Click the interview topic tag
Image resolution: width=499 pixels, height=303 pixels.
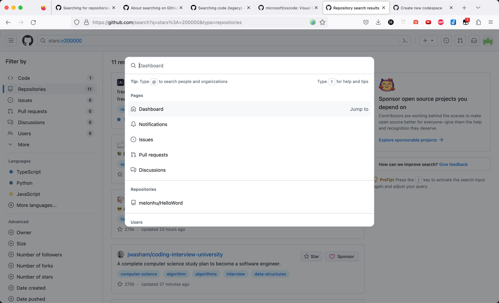tap(236, 274)
